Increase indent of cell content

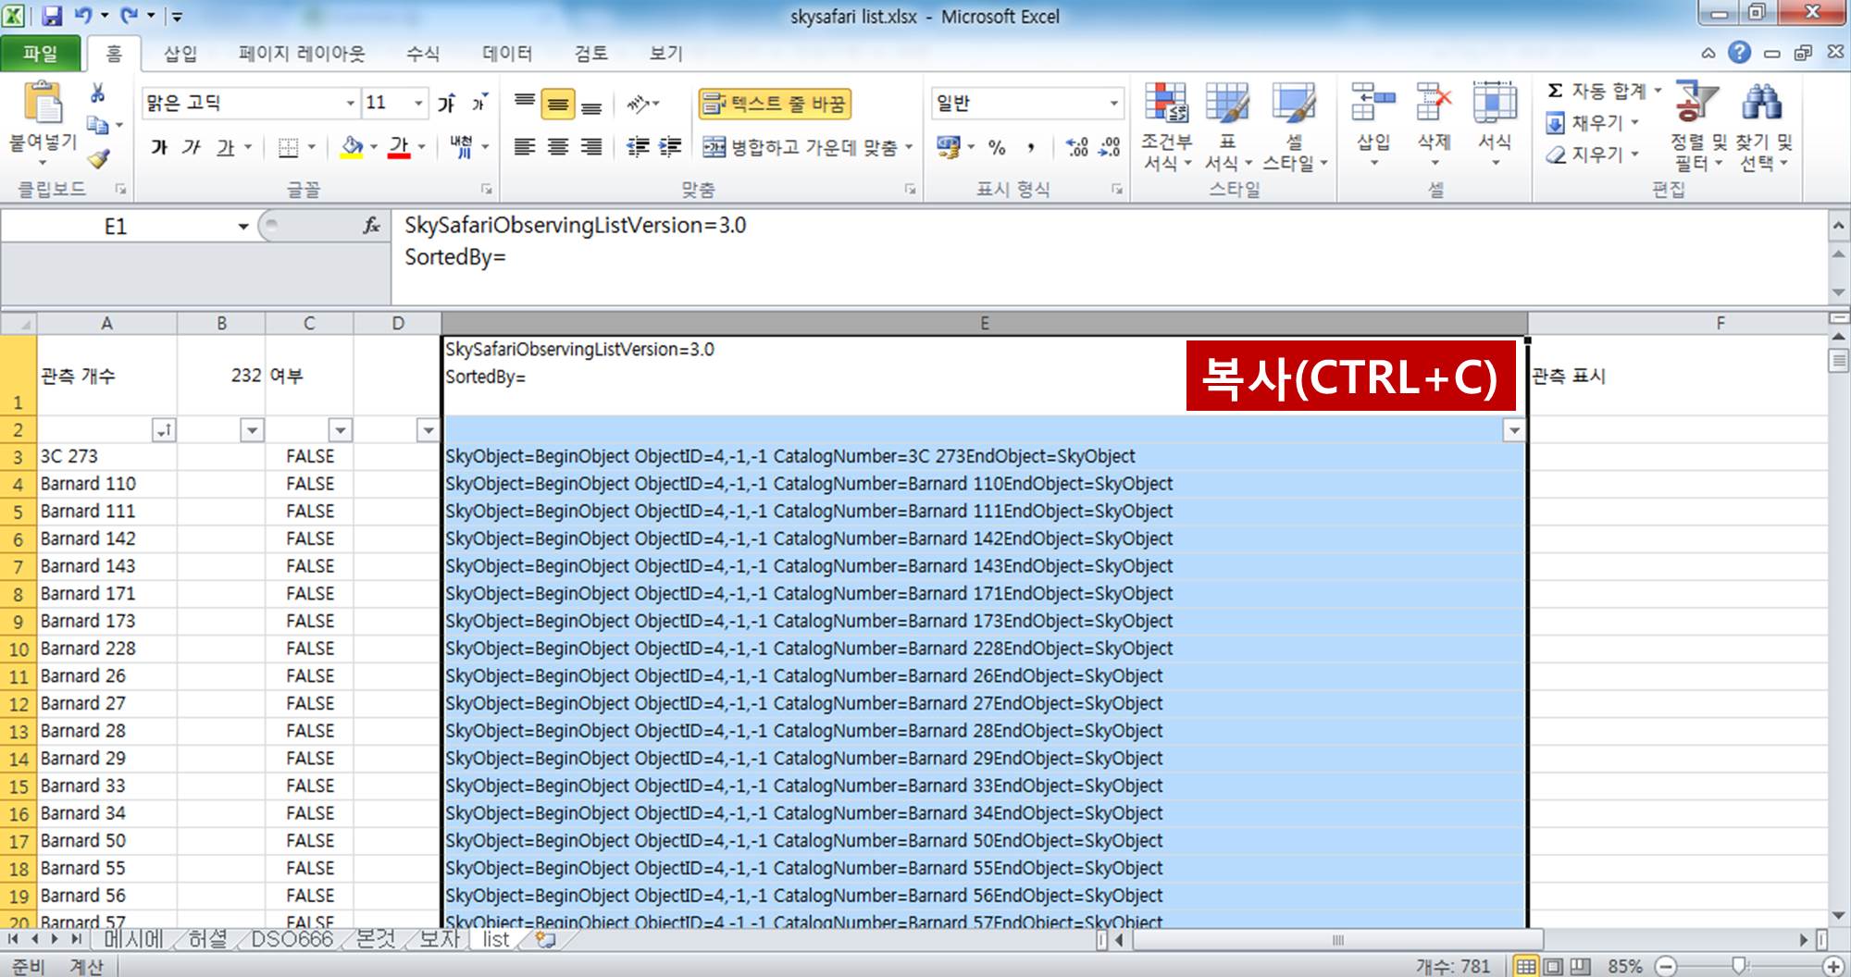[x=670, y=147]
